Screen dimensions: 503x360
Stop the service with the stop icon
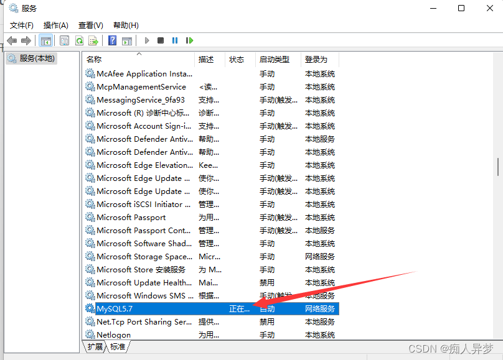[161, 40]
